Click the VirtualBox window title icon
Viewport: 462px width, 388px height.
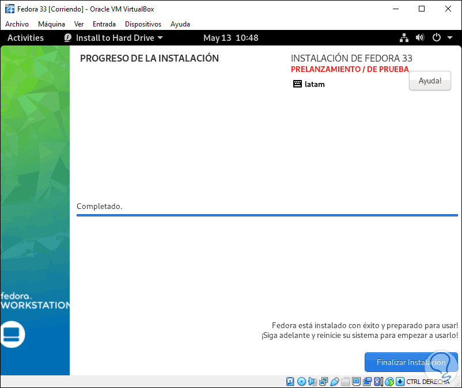coord(10,9)
